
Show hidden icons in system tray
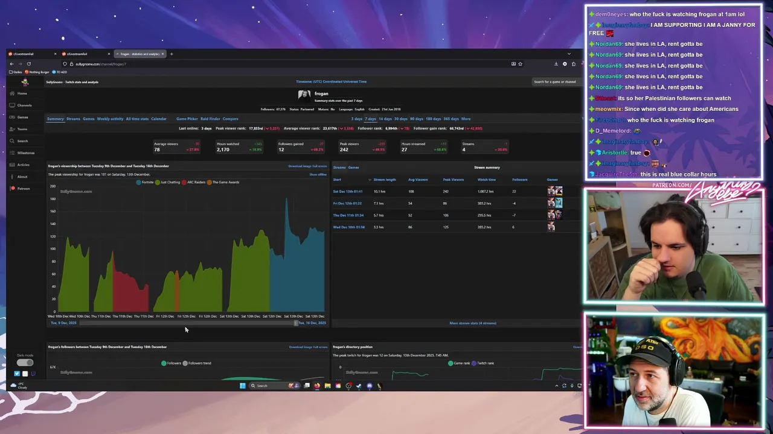click(x=557, y=386)
